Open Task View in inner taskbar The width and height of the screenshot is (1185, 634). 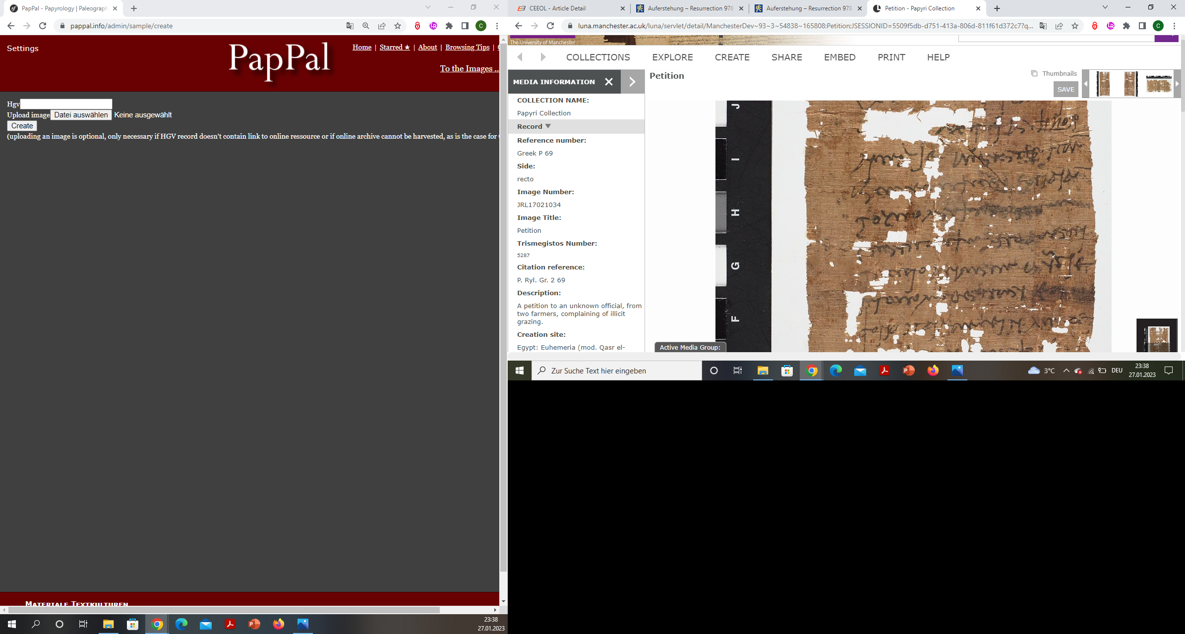pos(738,370)
